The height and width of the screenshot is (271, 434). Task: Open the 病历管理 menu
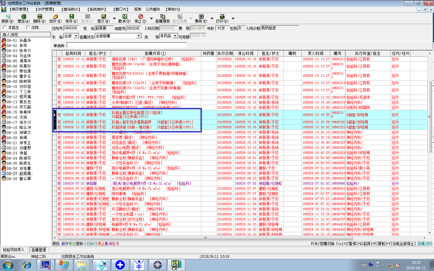[19, 9]
